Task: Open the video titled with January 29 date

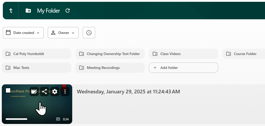Action: point(128,92)
